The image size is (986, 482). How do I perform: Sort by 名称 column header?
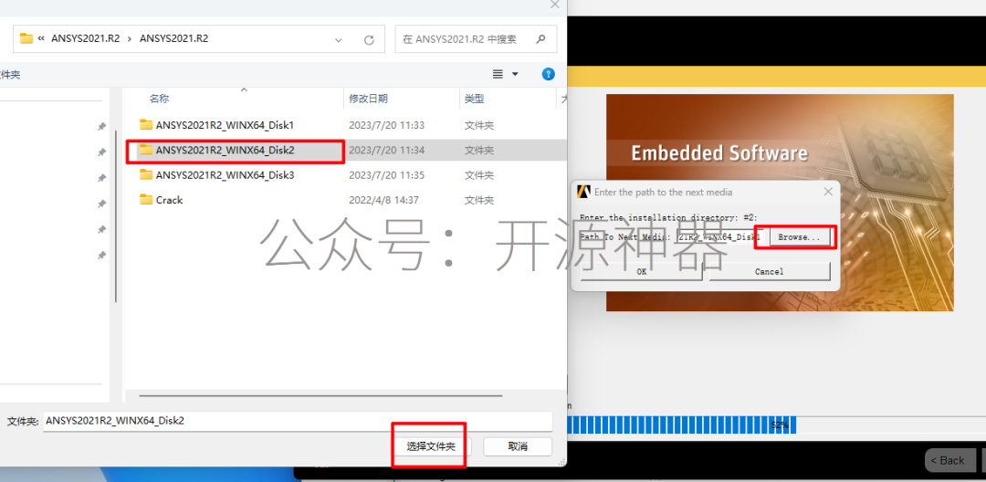point(159,99)
